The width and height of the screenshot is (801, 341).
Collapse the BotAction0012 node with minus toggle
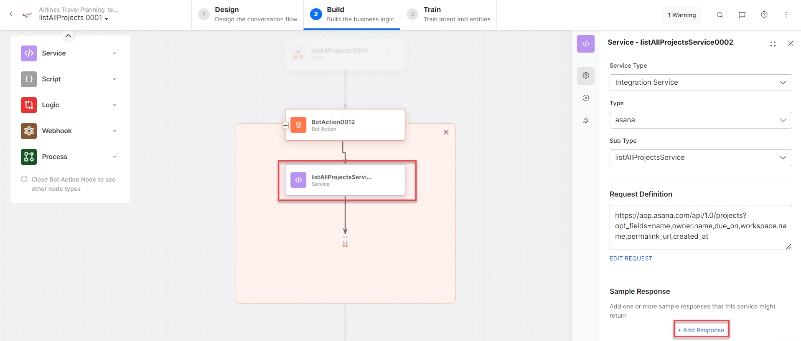point(285,125)
